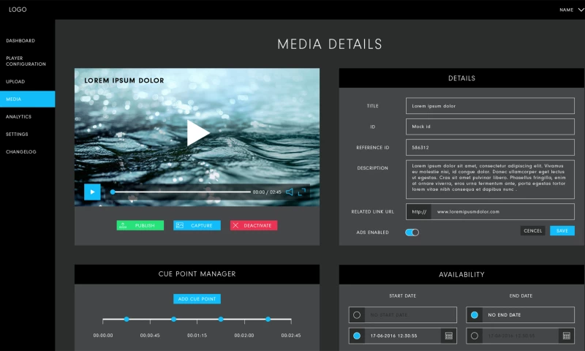Click the second cue point marker
585x351 pixels.
(173, 320)
